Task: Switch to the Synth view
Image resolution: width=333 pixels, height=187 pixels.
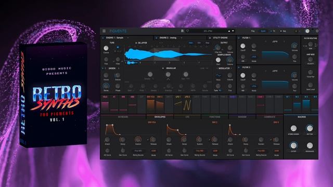Action: tap(263, 31)
